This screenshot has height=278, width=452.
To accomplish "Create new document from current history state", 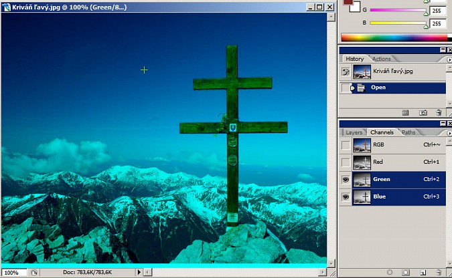I will 405,112.
